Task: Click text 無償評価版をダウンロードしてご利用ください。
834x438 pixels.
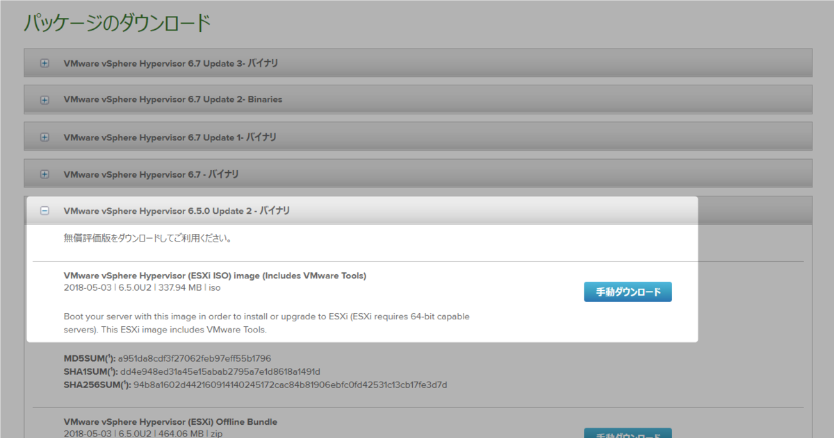Action: (147, 238)
